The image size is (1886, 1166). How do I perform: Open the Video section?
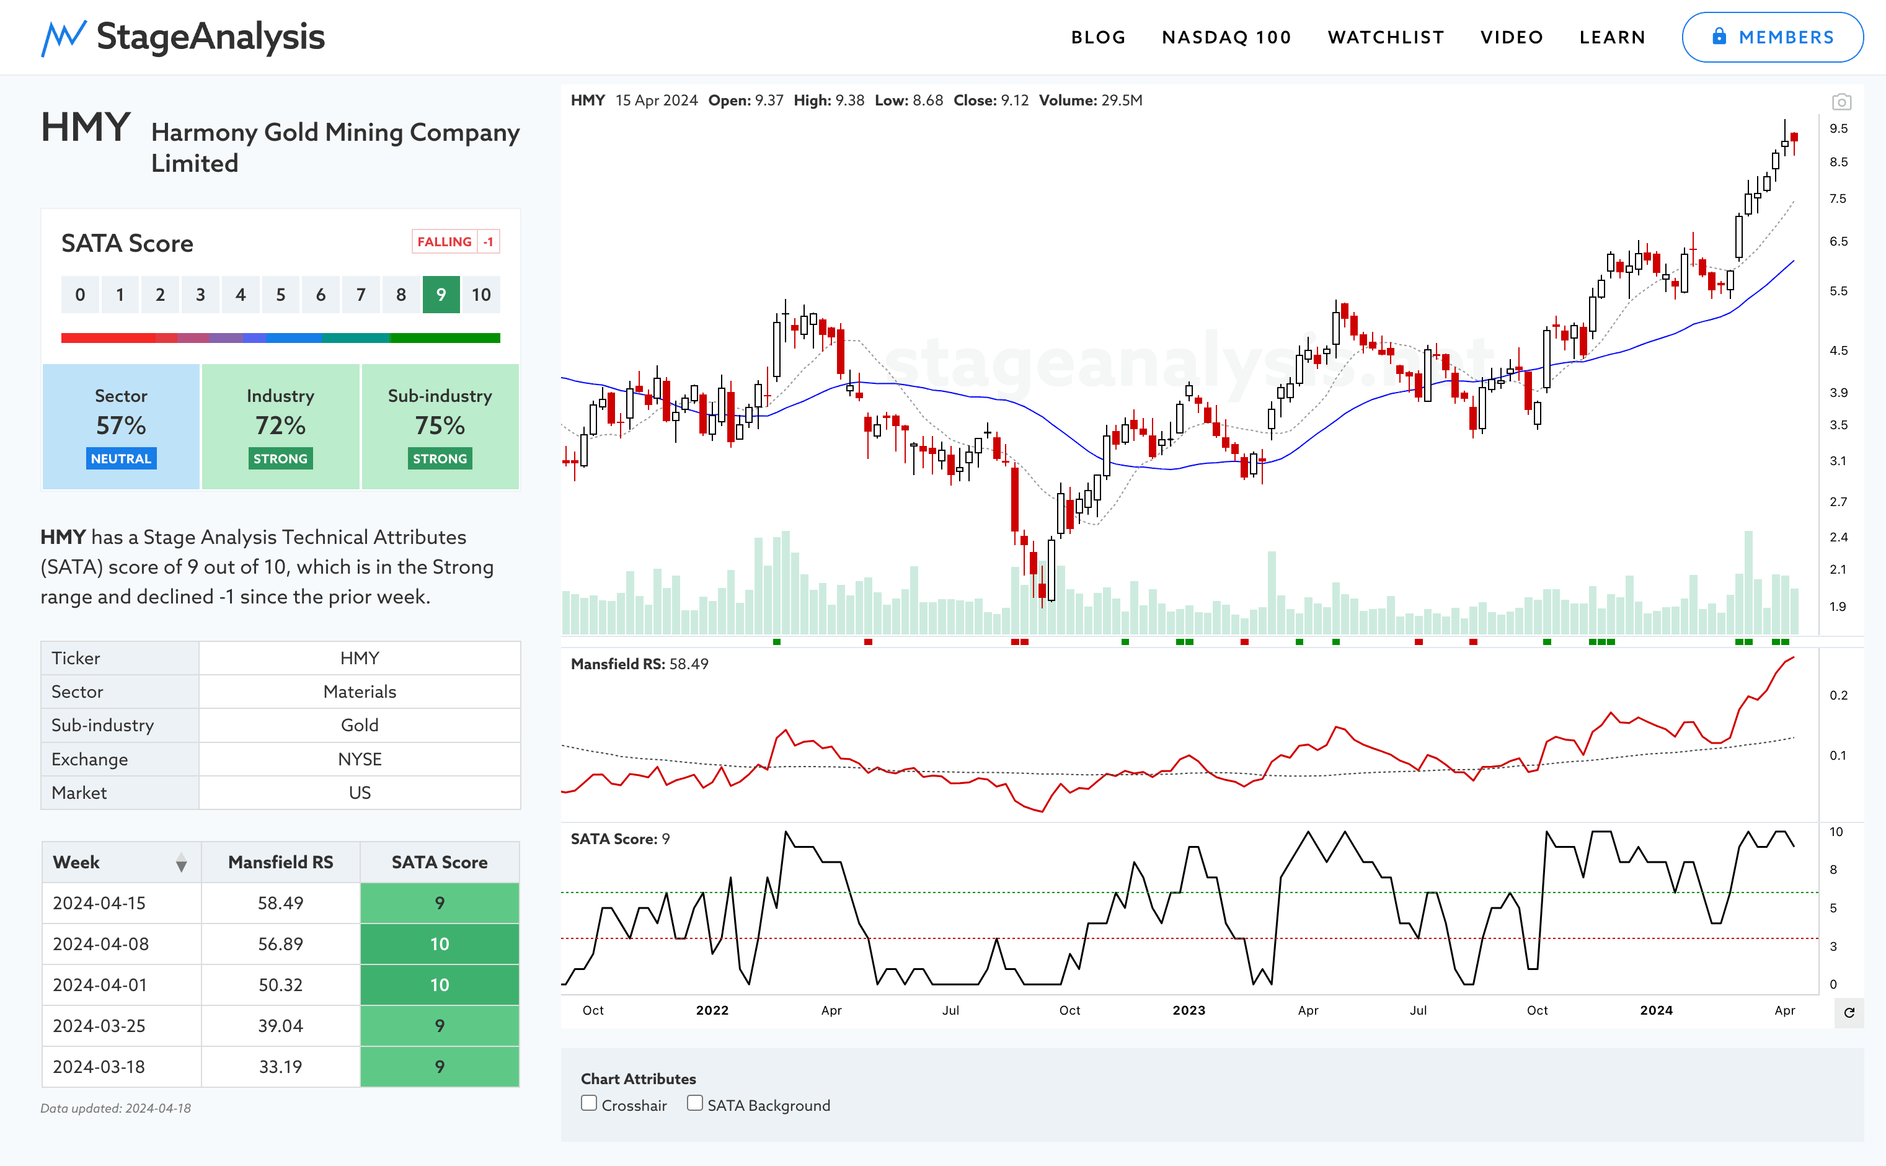(x=1512, y=37)
